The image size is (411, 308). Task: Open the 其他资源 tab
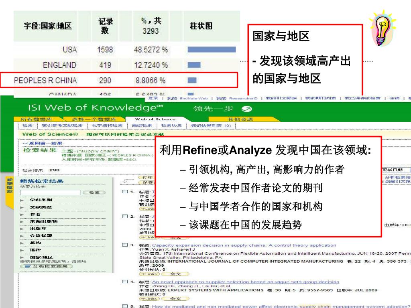pyautogui.click(x=240, y=119)
